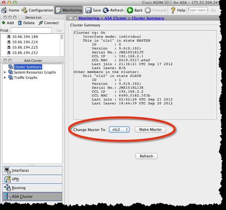Expand System Resources Graphs node

click(5, 72)
